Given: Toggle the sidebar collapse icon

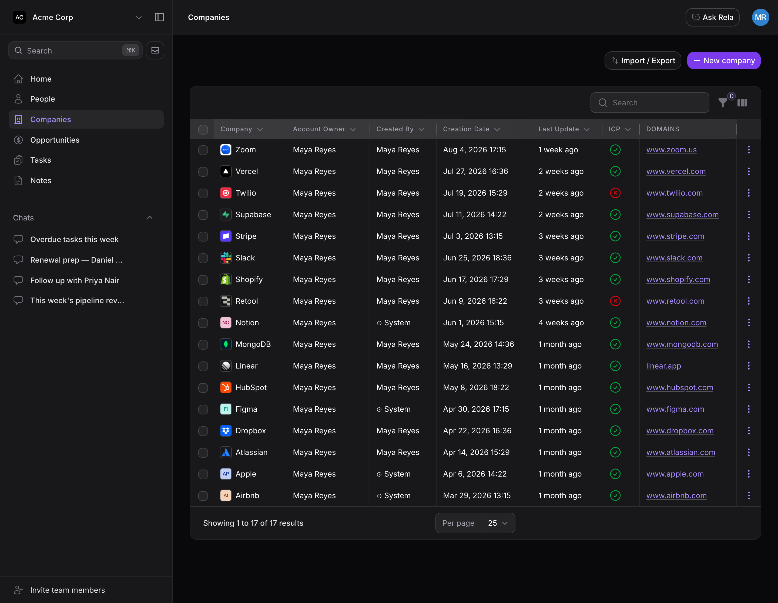Looking at the screenshot, I should 159,18.
